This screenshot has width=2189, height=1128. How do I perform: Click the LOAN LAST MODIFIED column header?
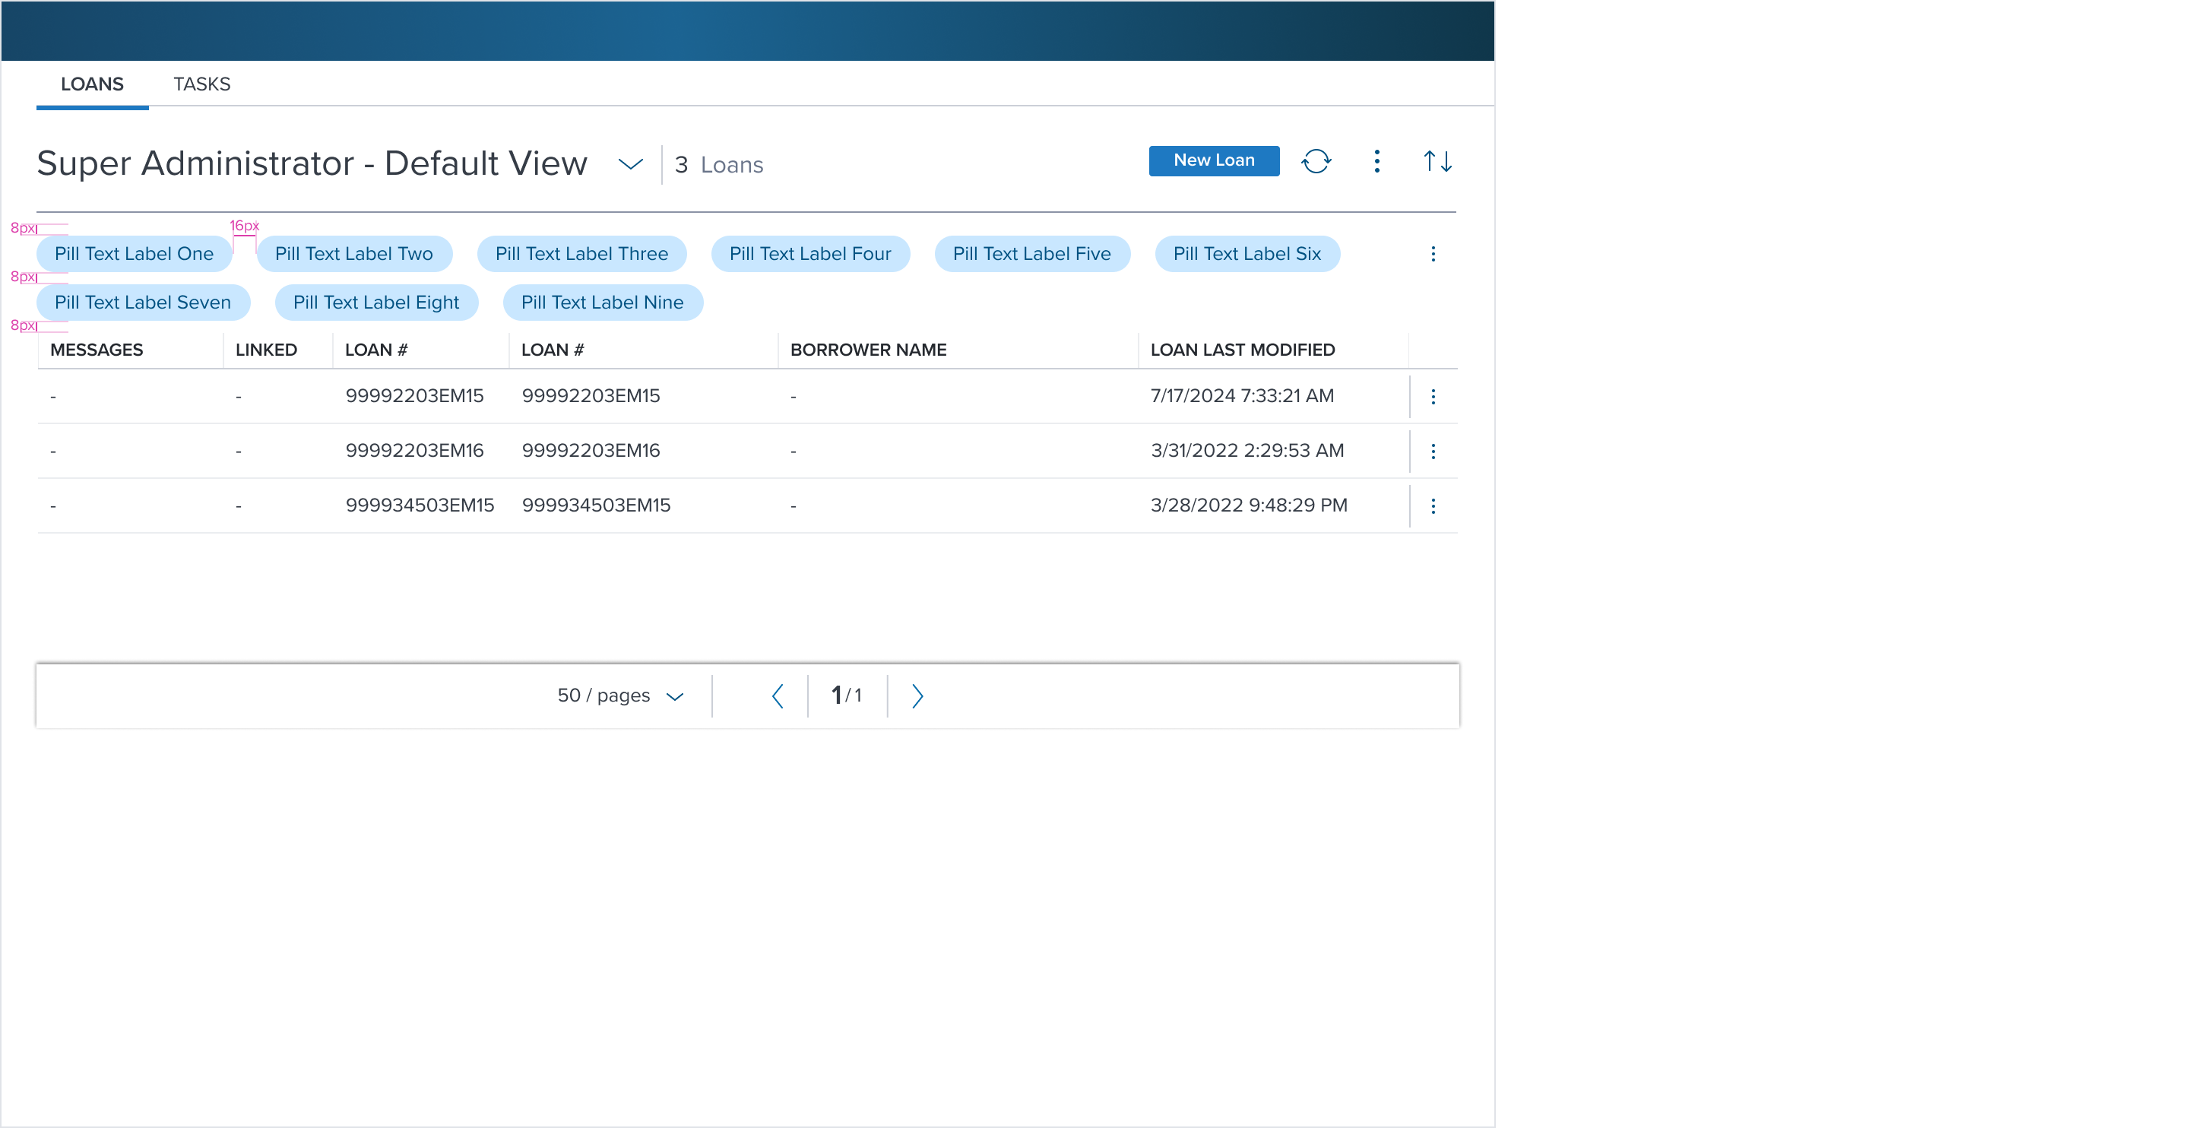1241,350
